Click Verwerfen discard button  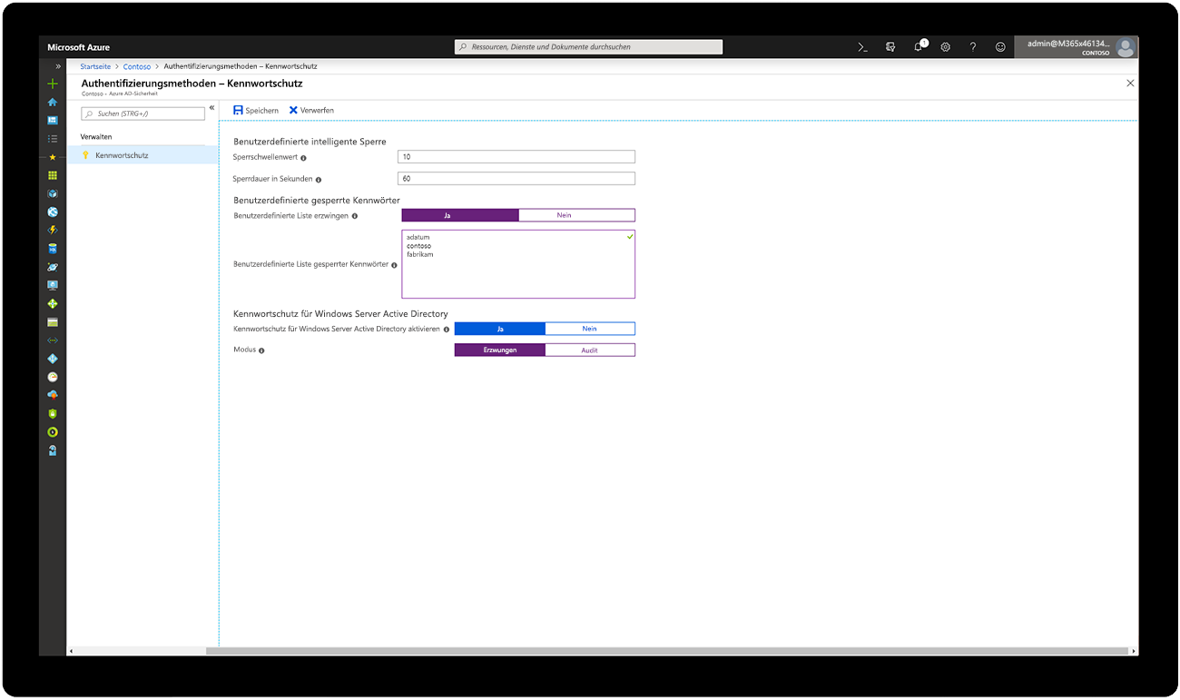(311, 110)
